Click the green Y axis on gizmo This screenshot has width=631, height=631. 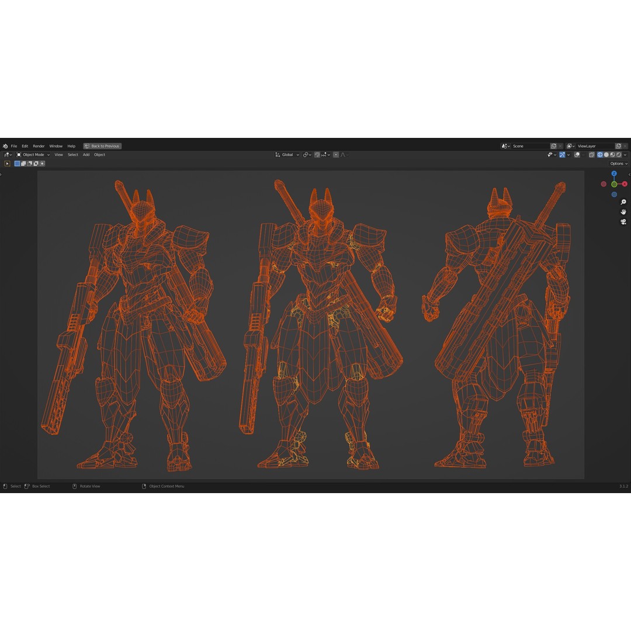click(614, 184)
